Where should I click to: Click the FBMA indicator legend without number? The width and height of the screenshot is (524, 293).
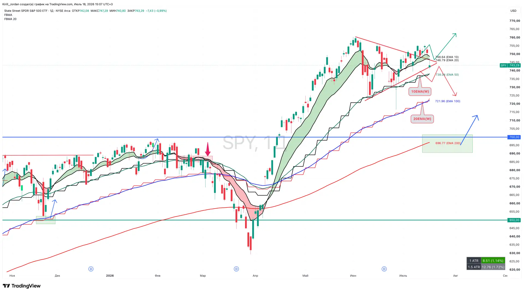click(8, 15)
